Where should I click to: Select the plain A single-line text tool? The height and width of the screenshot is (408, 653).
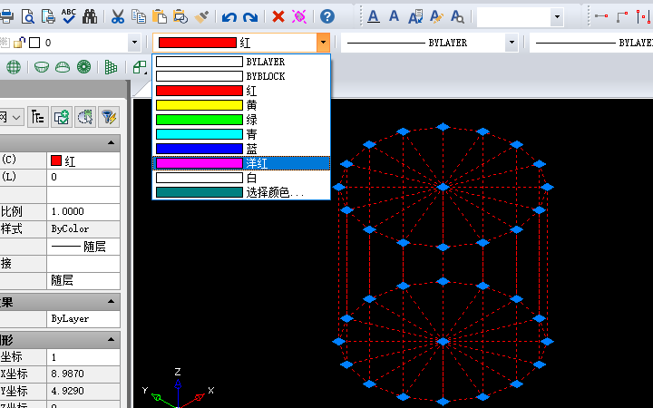(394, 16)
